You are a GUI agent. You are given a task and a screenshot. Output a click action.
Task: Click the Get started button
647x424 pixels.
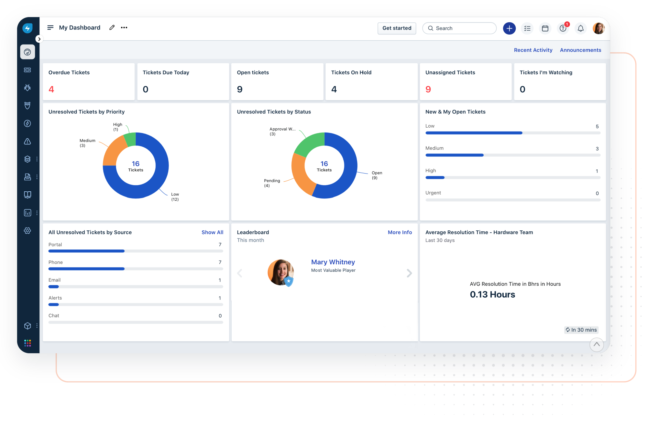(397, 28)
